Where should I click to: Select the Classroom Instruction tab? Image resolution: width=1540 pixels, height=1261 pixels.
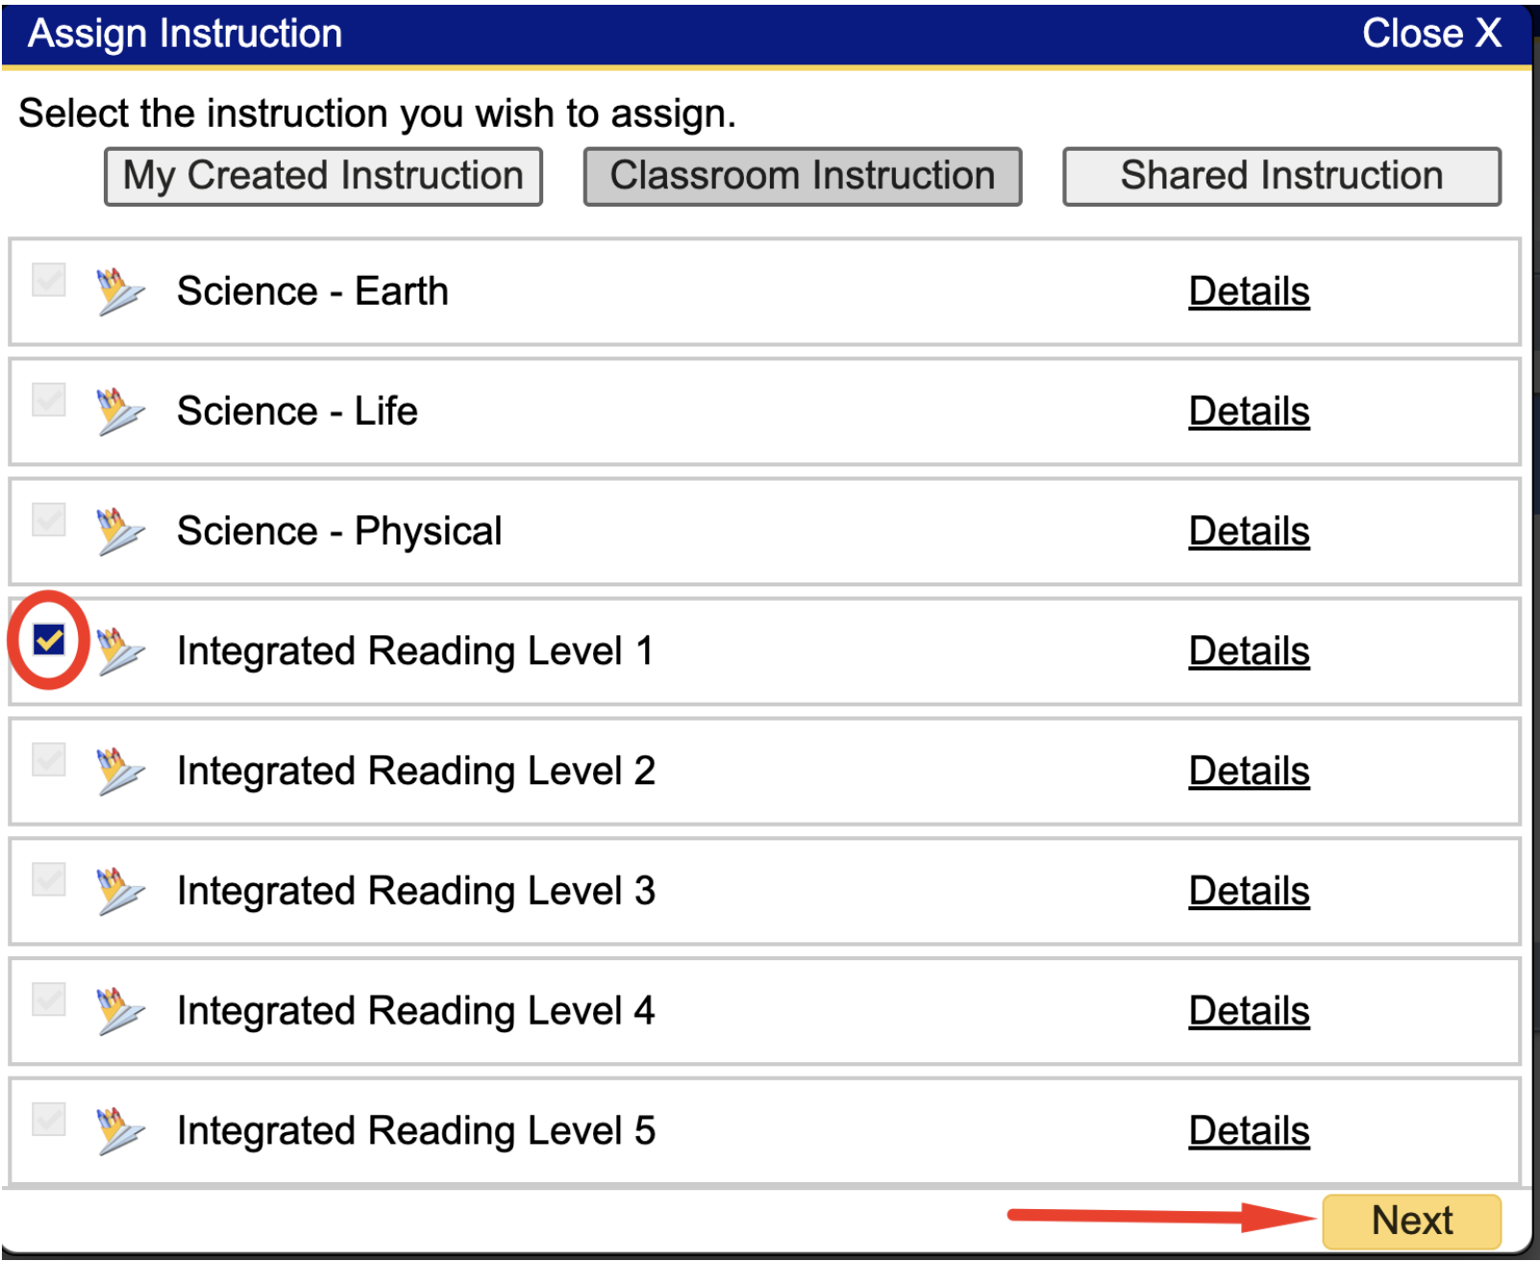click(x=802, y=175)
